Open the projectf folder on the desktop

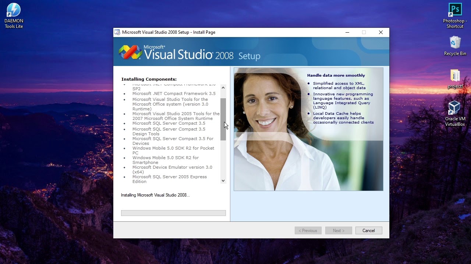click(x=455, y=79)
